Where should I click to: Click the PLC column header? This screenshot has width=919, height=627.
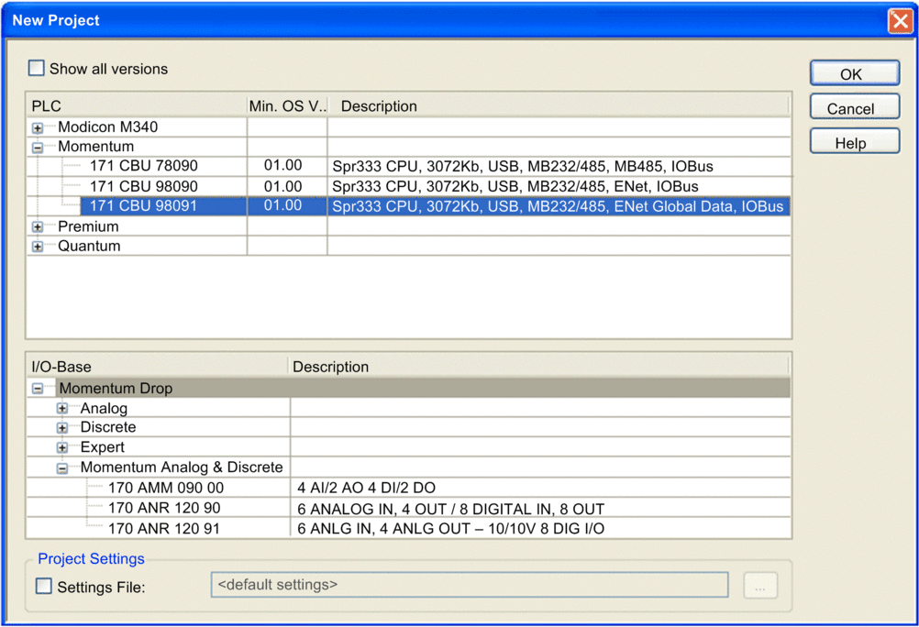click(x=136, y=106)
